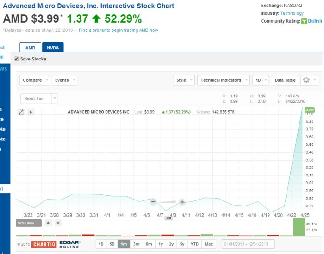324x254 pixels.
Task: Click the zoom out minus icon on chart
Action: tap(153, 202)
